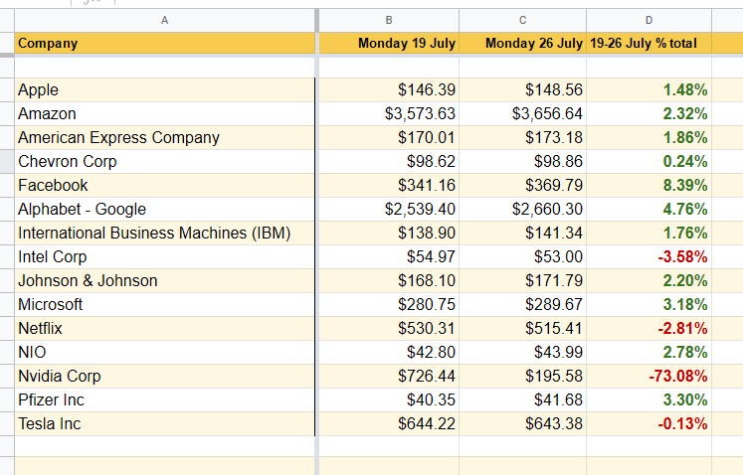Click the 19-26 July % total header cell

click(649, 43)
